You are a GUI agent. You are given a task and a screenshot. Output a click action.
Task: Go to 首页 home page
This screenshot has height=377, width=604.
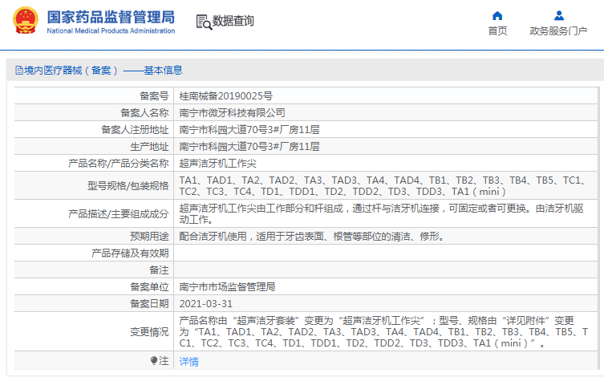[497, 30]
